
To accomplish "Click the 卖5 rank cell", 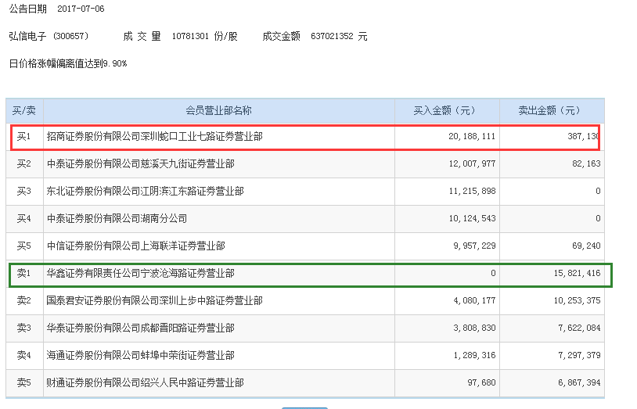I will (23, 382).
